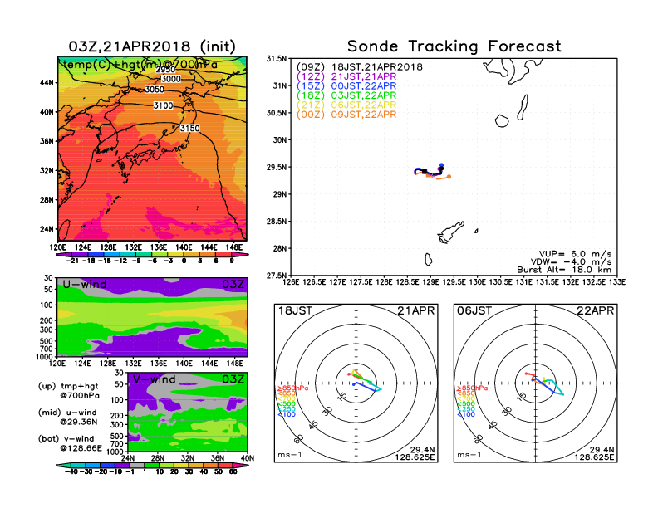Screen dimensions: 658x508
Task: Click the 3100 height contour label
Action: click(x=163, y=105)
